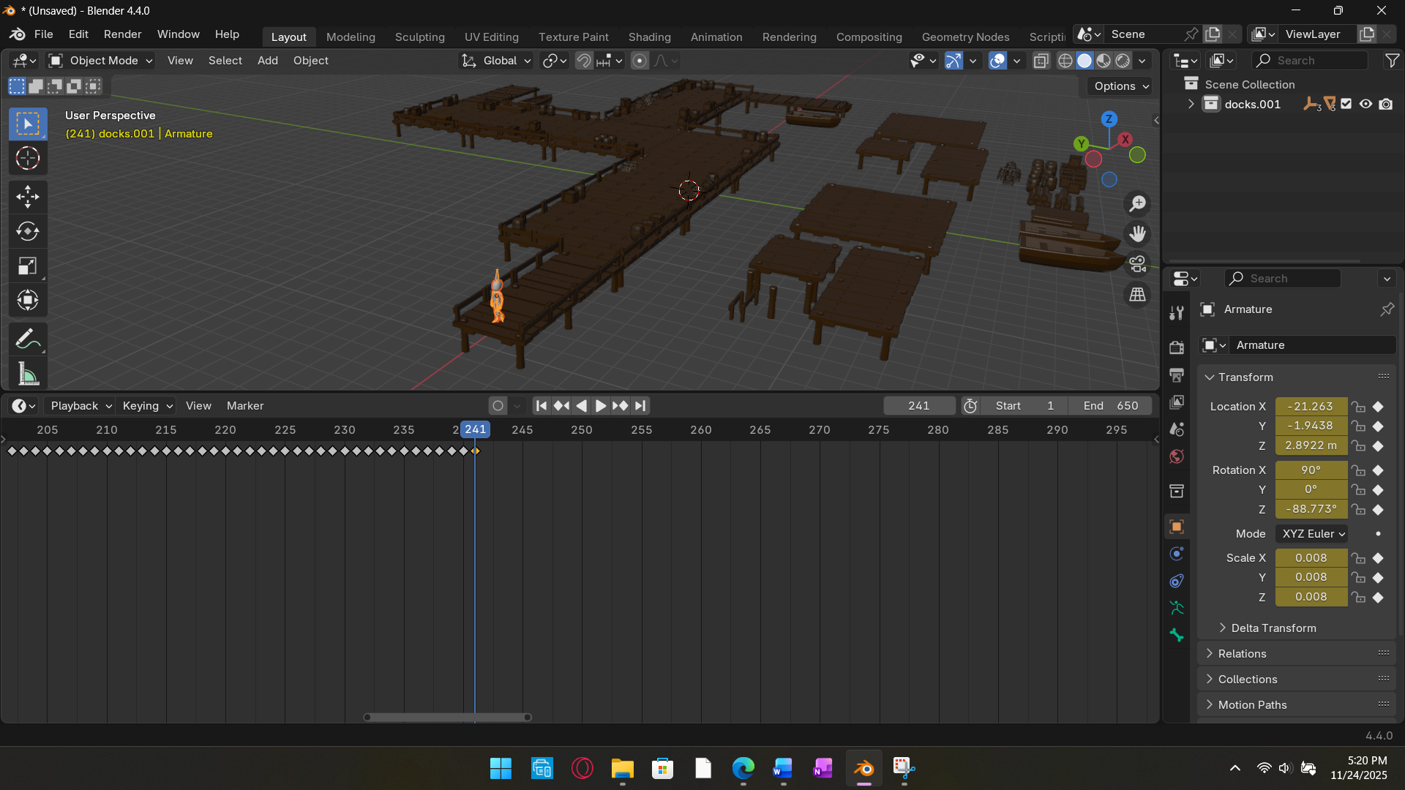Open the Tool properties tab

1177,313
